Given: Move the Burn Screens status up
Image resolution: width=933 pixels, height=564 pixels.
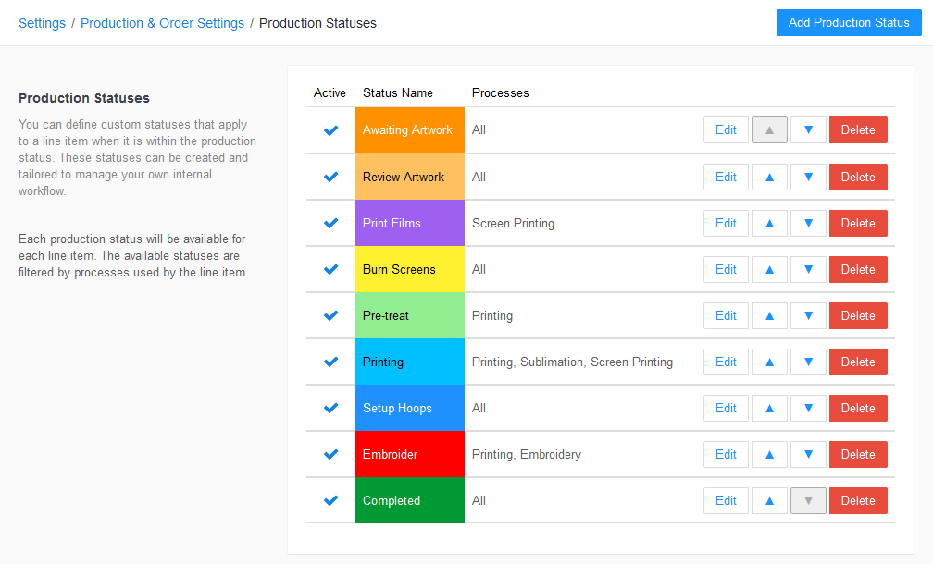Looking at the screenshot, I should [x=769, y=269].
